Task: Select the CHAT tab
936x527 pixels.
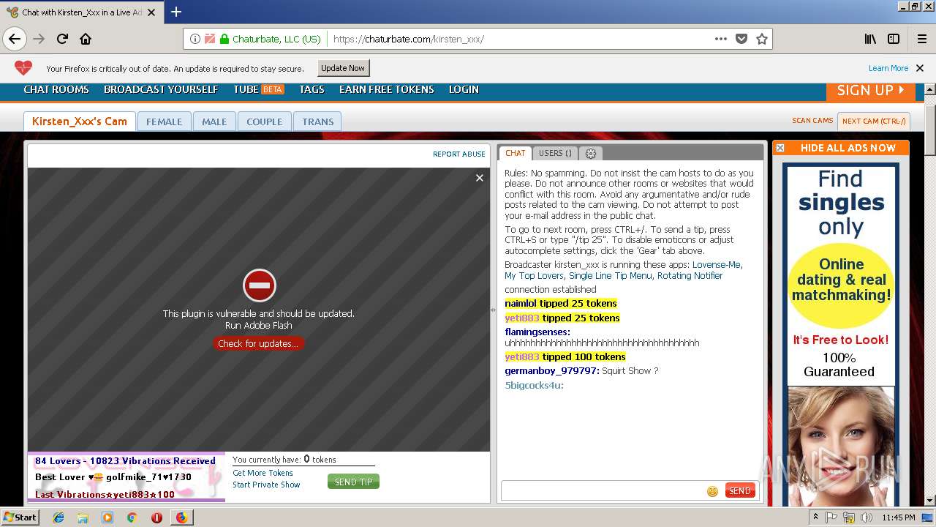Action: (516, 153)
